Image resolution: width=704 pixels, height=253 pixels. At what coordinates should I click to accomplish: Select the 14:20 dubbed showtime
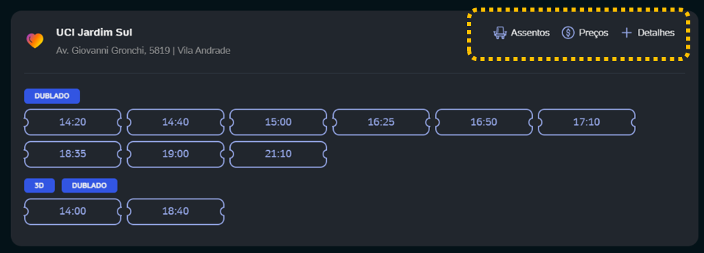[73, 122]
